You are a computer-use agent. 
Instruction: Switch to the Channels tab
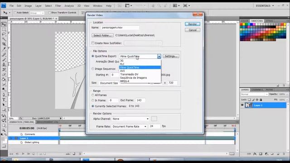click(x=257, y=90)
